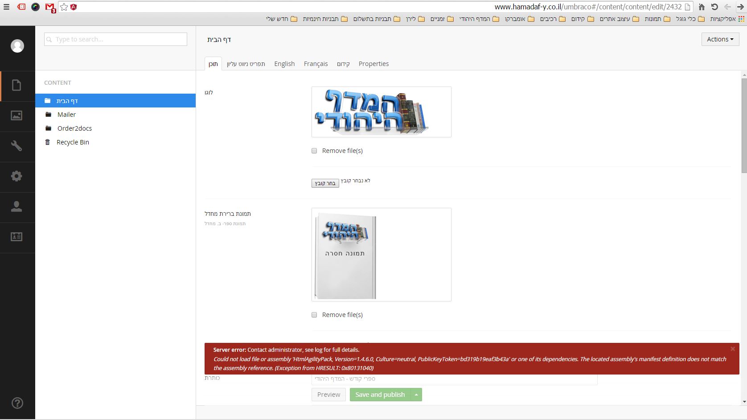The width and height of the screenshot is (747, 420).
Task: Bookmark this page with the star
Action: (x=64, y=7)
